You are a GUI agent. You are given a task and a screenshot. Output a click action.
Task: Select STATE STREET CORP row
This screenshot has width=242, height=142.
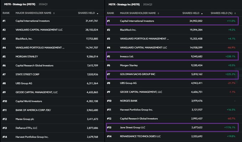click(53, 75)
